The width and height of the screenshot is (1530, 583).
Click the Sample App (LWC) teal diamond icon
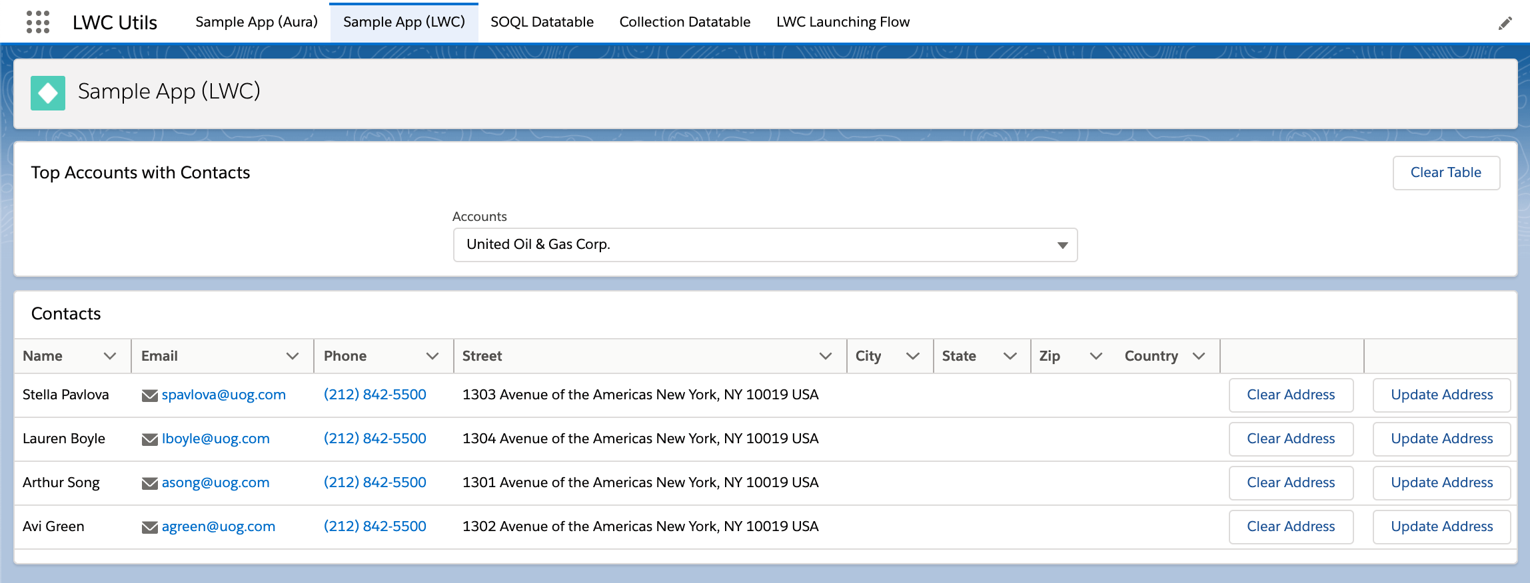pyautogui.click(x=48, y=93)
